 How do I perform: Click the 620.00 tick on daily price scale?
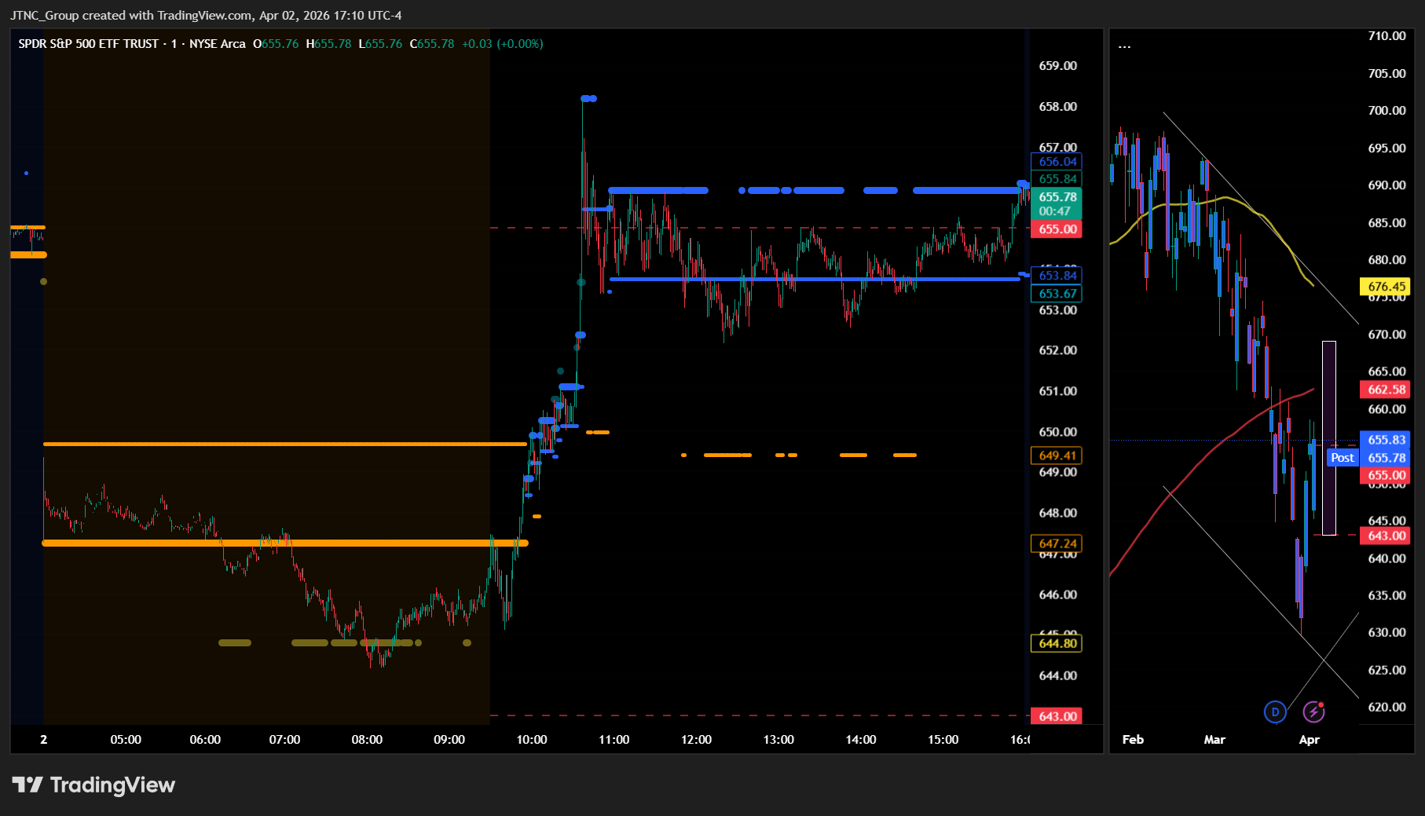[1387, 707]
